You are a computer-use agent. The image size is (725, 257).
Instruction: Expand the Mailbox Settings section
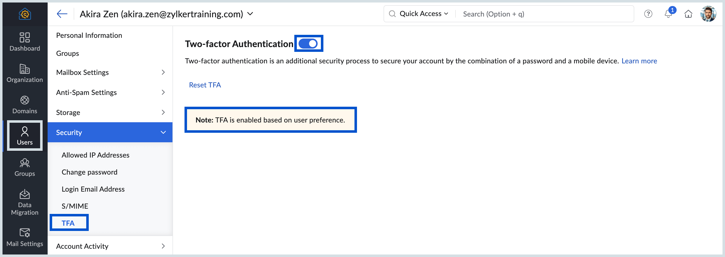point(110,72)
